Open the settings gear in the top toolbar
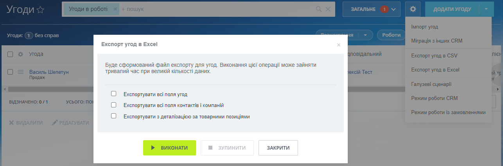 (413, 9)
